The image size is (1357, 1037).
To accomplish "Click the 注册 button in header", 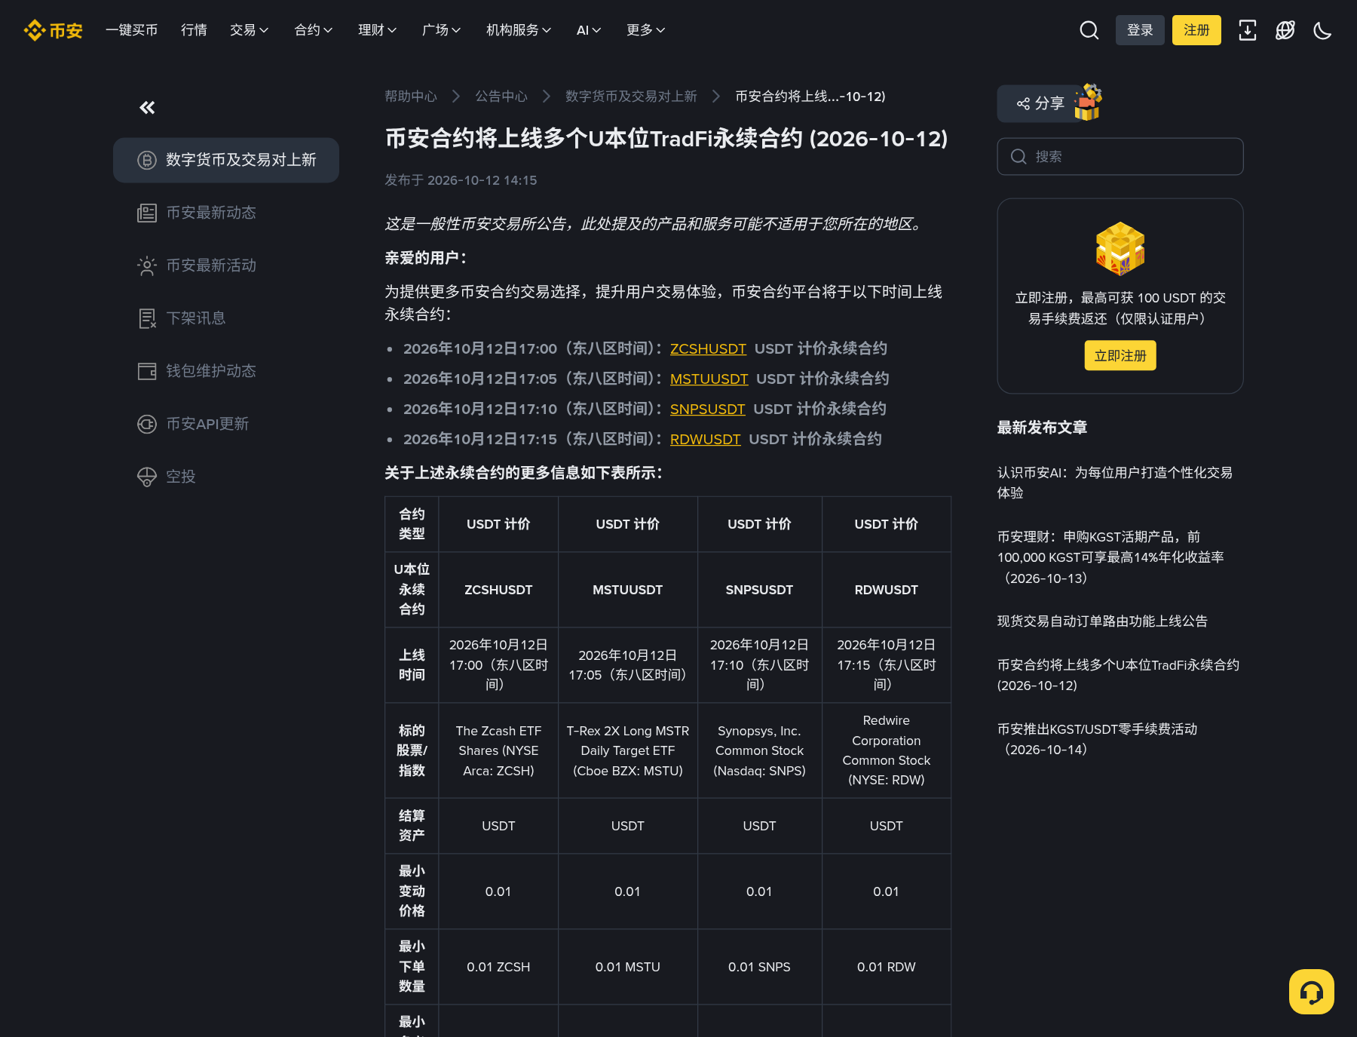I will click(x=1196, y=30).
